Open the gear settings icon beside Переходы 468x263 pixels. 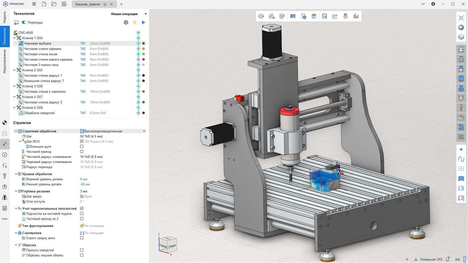[126, 22]
